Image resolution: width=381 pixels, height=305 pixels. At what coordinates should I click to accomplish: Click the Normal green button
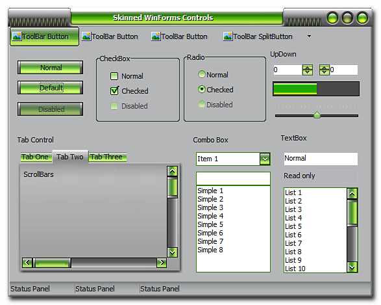(50, 68)
